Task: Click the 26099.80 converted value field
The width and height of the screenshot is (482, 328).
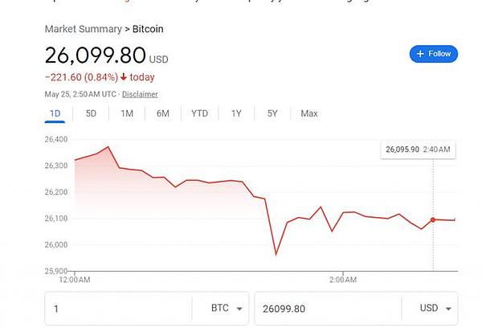Action: click(325, 308)
